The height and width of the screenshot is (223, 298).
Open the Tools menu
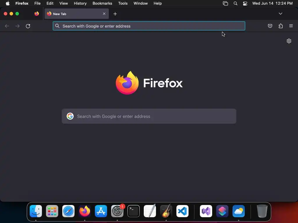pos(123,3)
